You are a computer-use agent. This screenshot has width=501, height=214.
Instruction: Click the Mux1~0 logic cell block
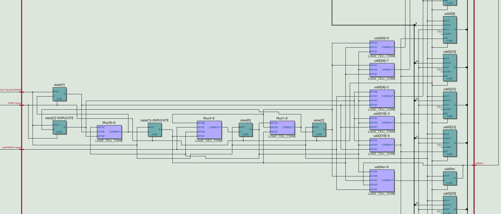coord(282,130)
